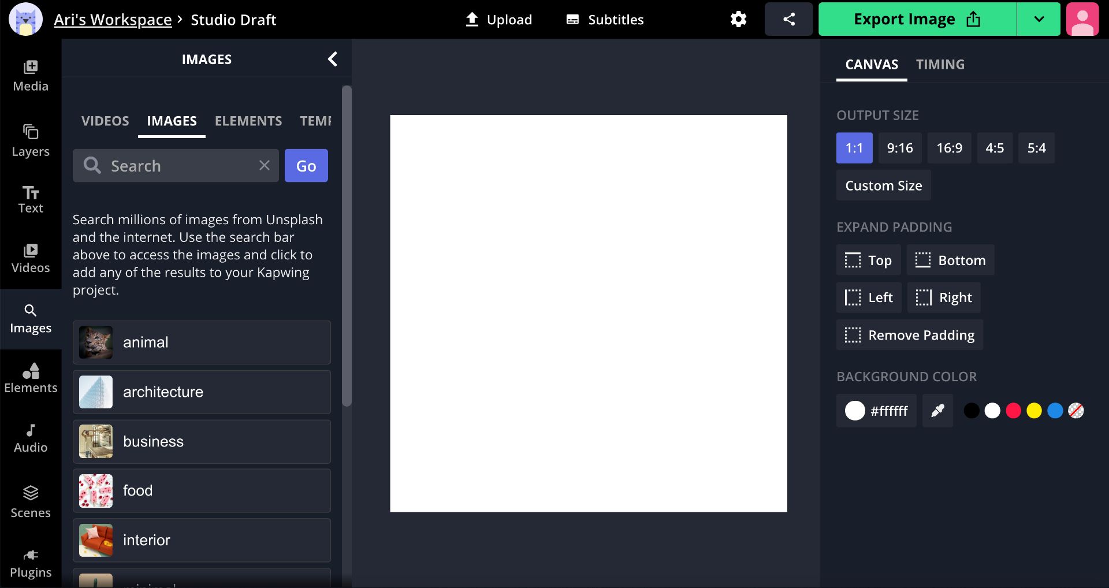Choose the transparent background swatch

pyautogui.click(x=1076, y=411)
